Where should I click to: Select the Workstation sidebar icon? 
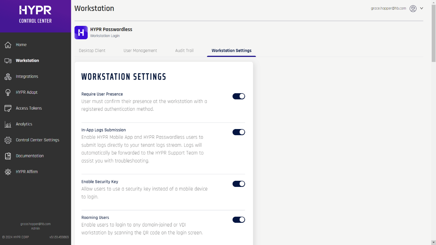pos(8,60)
